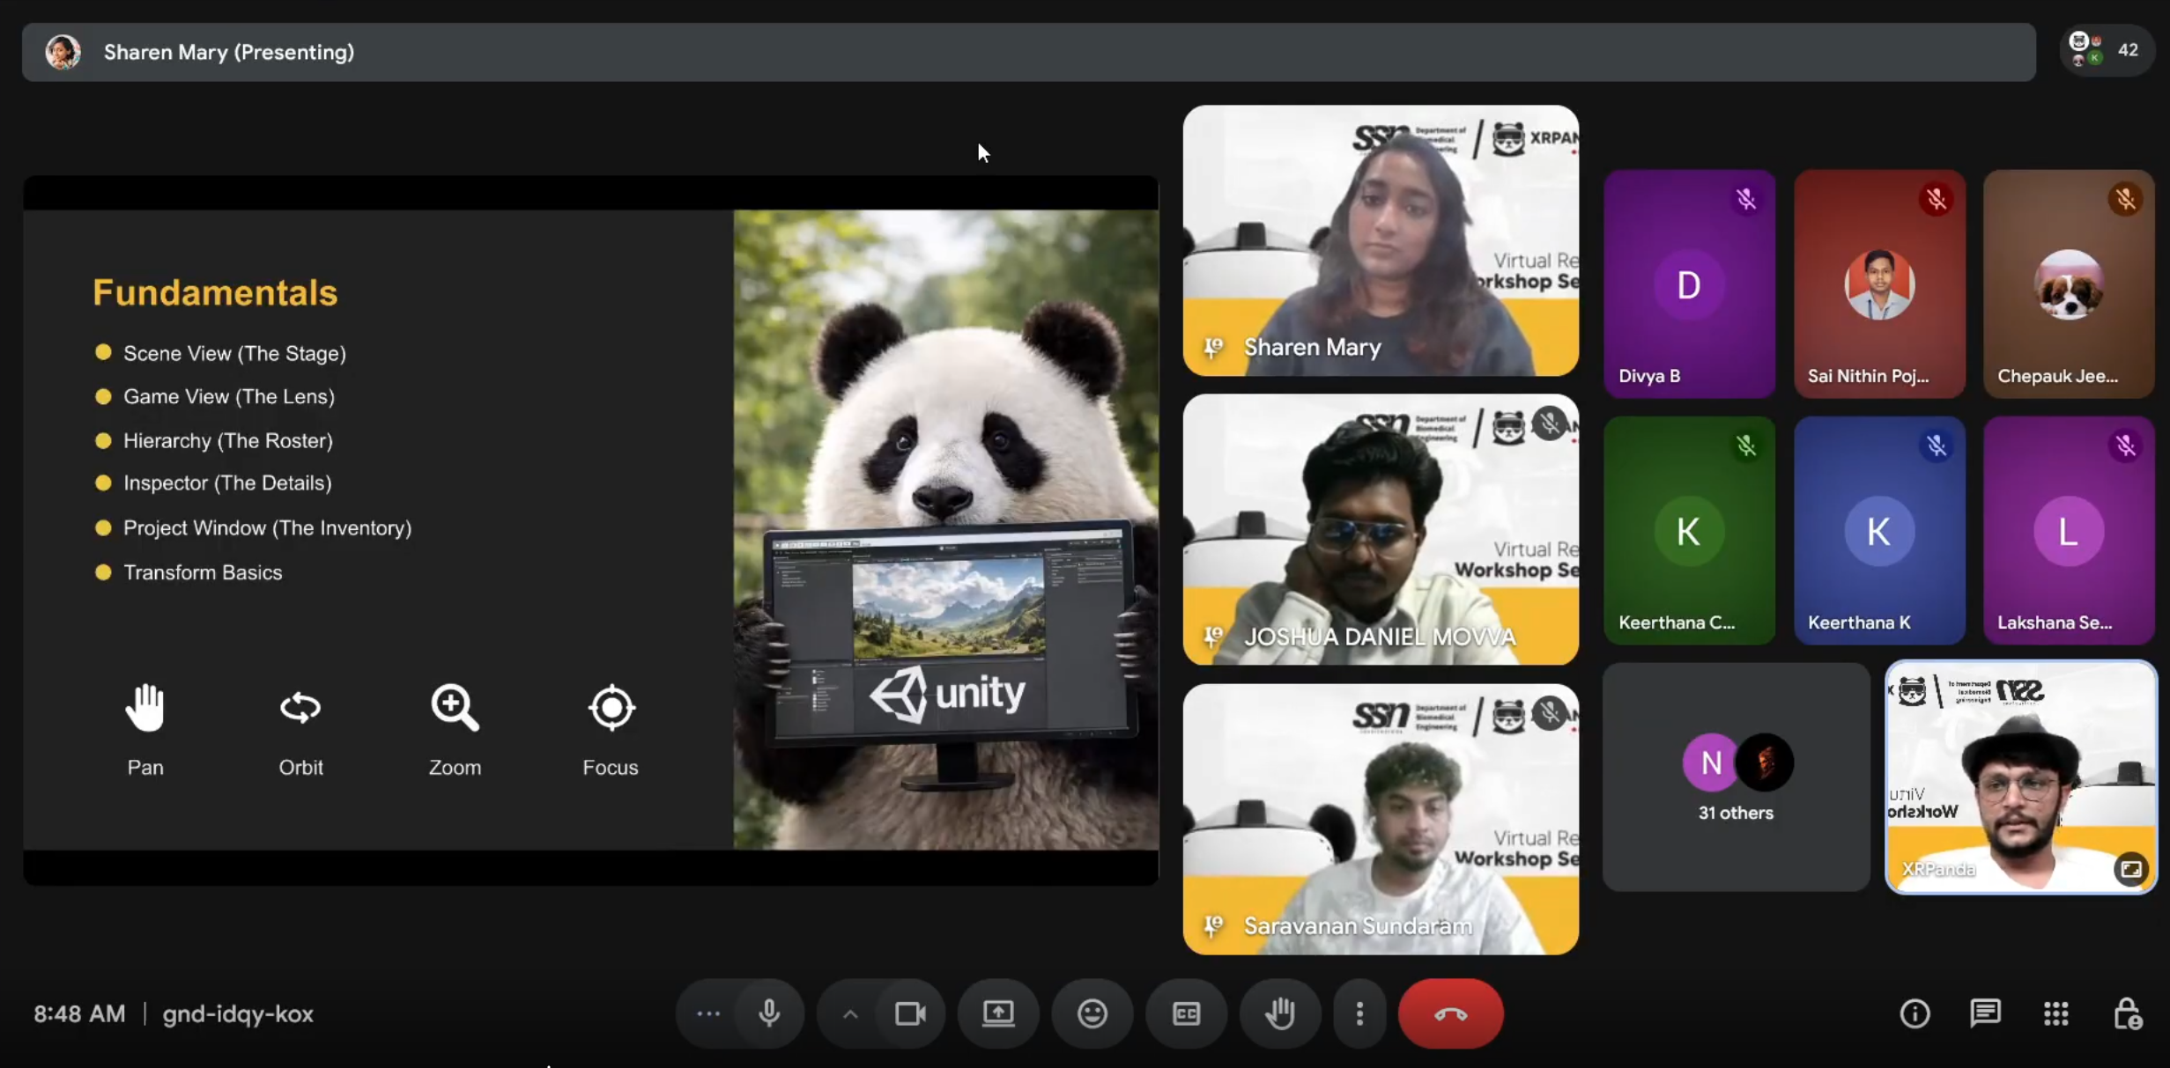Minimize self-view icon on XRPanda tile
Image resolution: width=2170 pixels, height=1068 pixels.
[x=2130, y=868]
